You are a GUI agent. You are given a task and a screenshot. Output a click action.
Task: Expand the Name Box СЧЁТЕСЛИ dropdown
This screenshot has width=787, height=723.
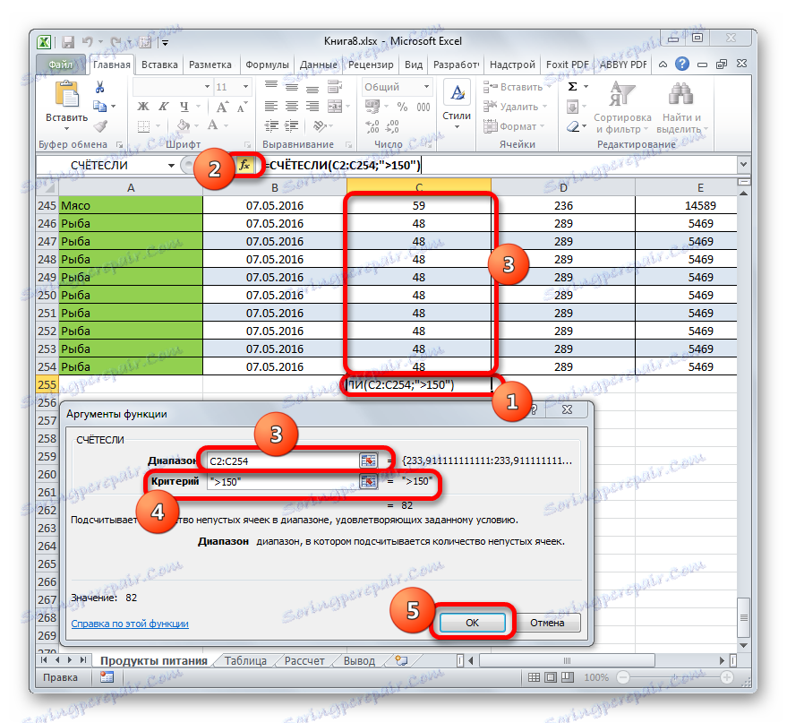click(x=171, y=165)
